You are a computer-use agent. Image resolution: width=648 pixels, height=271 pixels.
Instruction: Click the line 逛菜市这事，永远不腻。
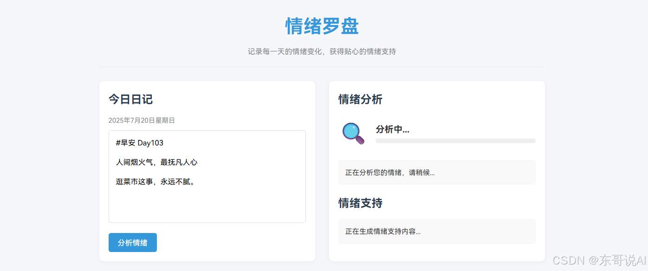click(156, 182)
